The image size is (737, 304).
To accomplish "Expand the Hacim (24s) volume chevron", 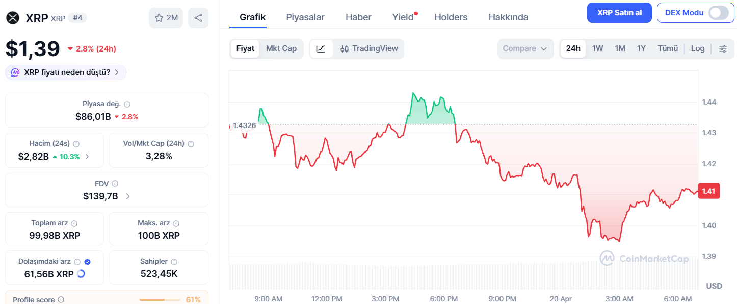I will tap(87, 157).
